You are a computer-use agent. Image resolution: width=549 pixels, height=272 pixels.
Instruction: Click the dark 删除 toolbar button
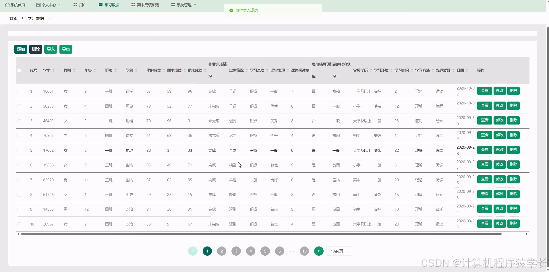tap(36, 49)
